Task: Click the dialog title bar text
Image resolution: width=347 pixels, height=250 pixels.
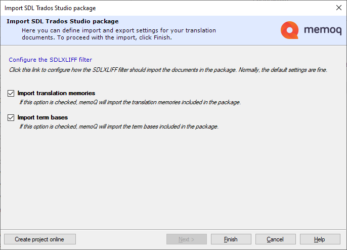Action: point(50,8)
